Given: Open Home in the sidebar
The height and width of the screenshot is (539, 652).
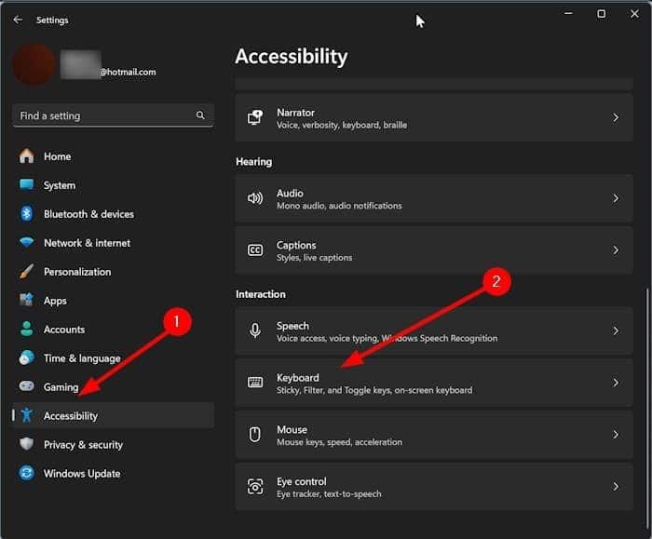Looking at the screenshot, I should [113, 156].
